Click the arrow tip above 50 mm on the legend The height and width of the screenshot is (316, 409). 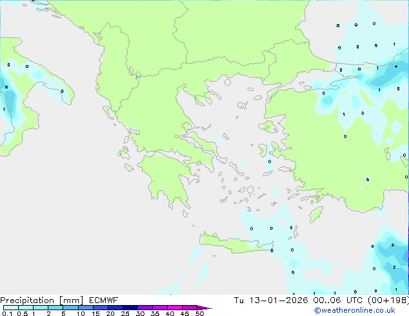204,308
